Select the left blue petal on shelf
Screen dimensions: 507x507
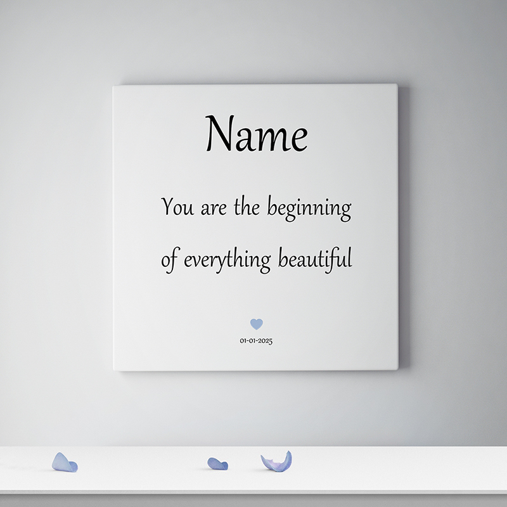(x=64, y=463)
